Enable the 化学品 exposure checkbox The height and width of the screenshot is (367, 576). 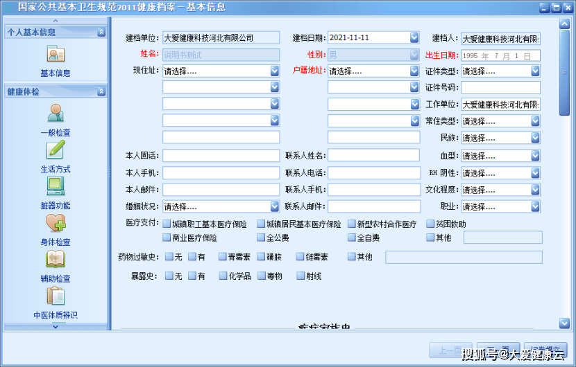tap(223, 276)
